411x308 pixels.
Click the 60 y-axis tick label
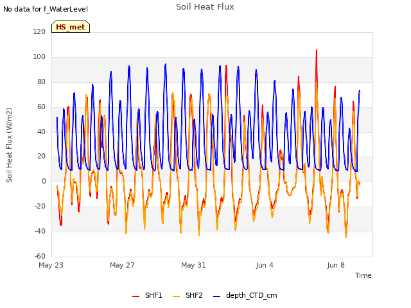tap(41, 107)
